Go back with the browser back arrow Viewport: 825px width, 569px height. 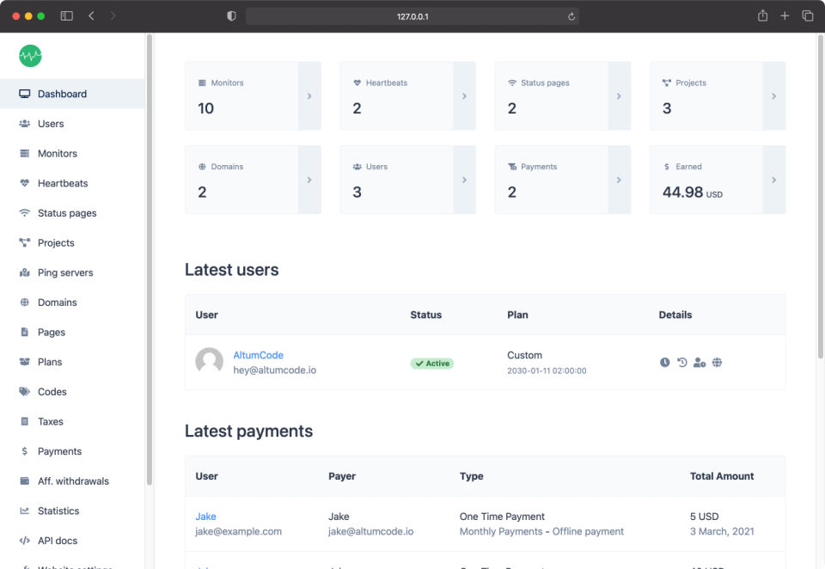tap(92, 15)
